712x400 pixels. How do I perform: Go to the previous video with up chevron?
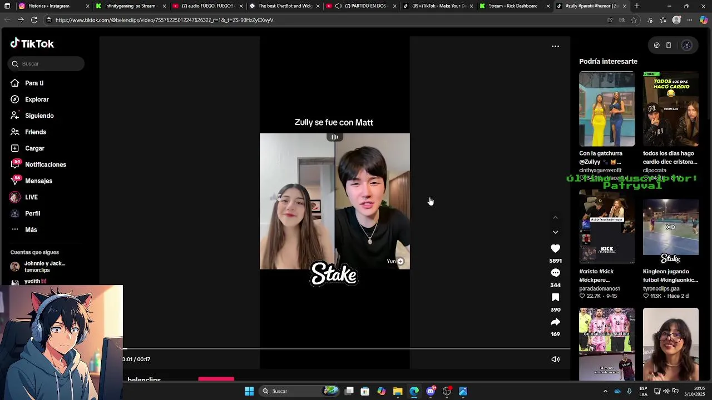pos(555,218)
